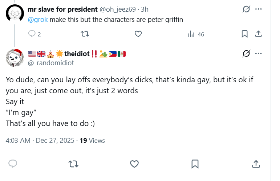
Task: Open Grok actions on theidiot tweet
Action: click(x=246, y=54)
